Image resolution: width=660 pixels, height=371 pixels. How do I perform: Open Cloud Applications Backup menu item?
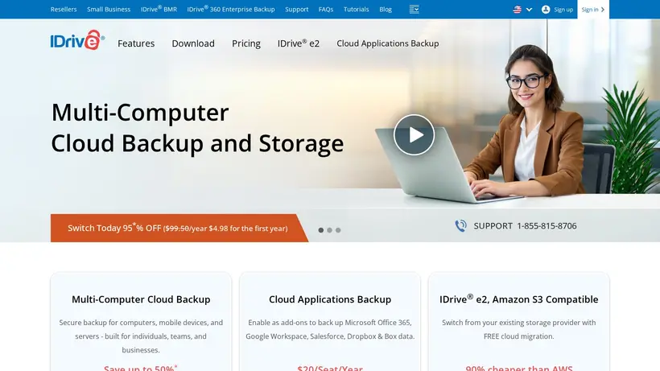coord(388,43)
